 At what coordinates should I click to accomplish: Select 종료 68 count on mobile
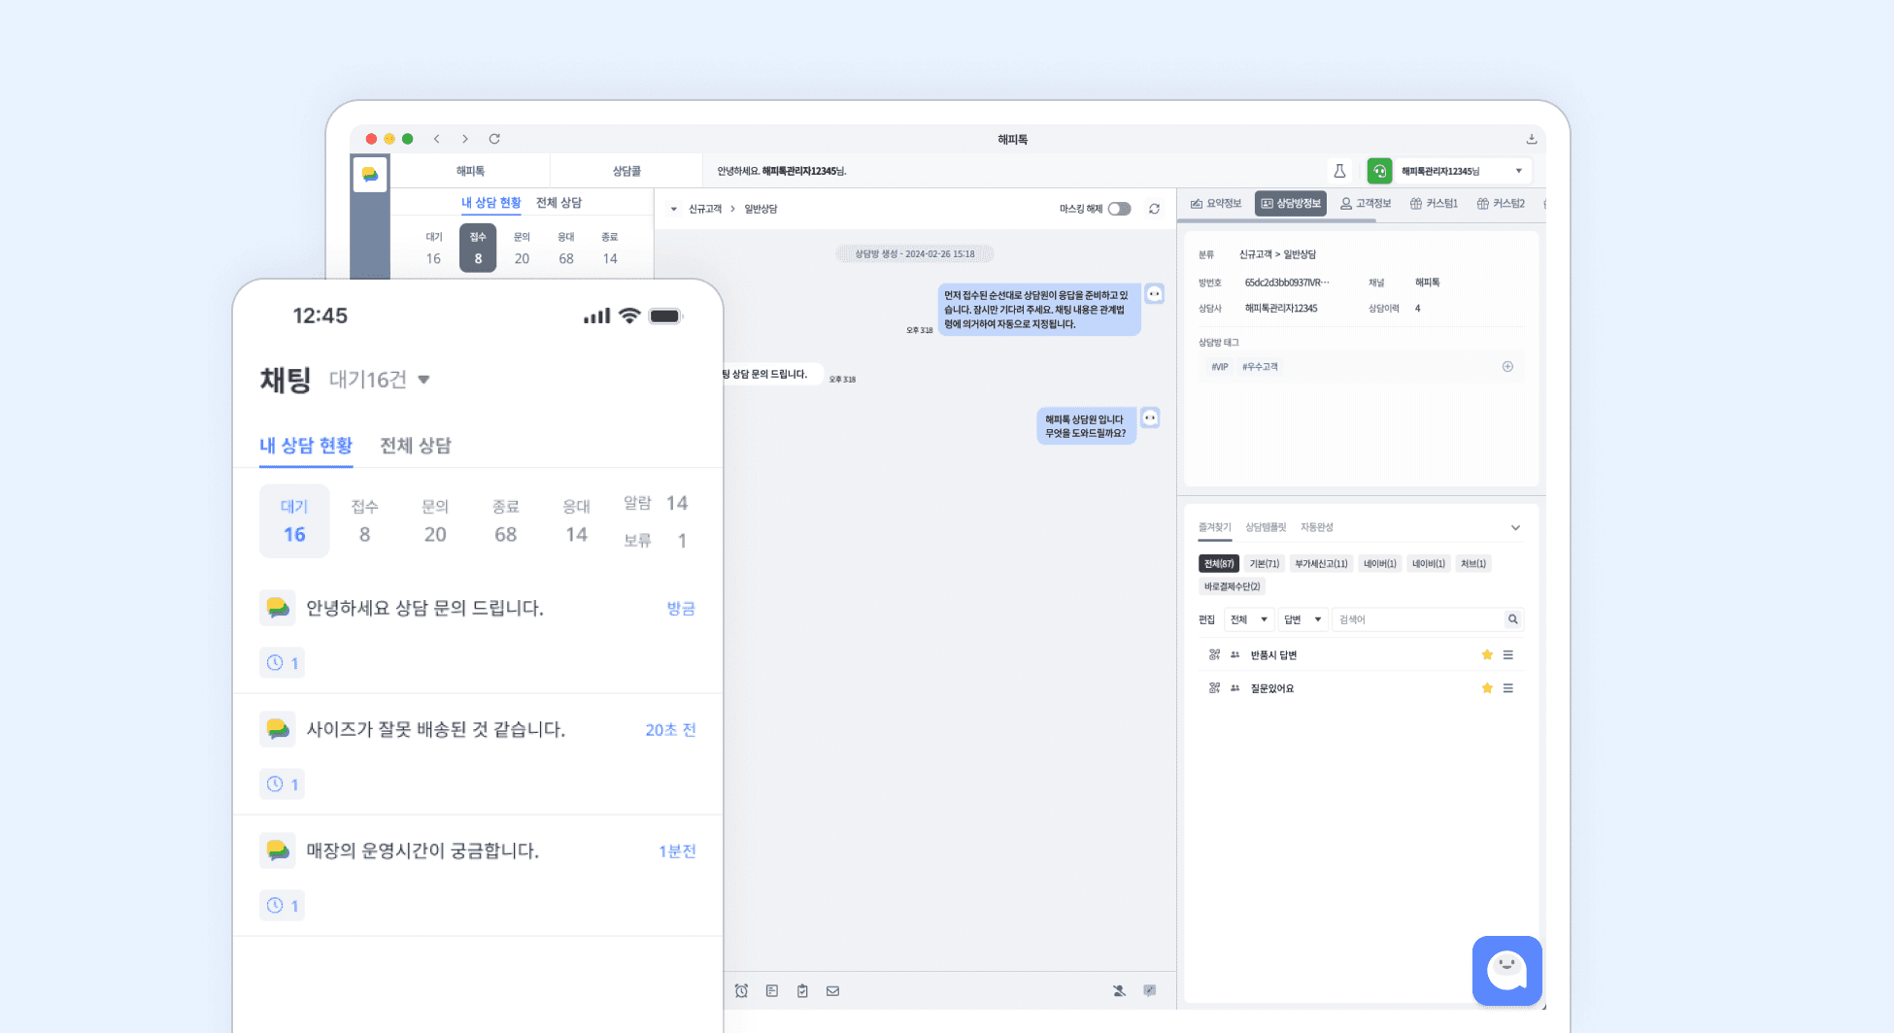(x=505, y=521)
